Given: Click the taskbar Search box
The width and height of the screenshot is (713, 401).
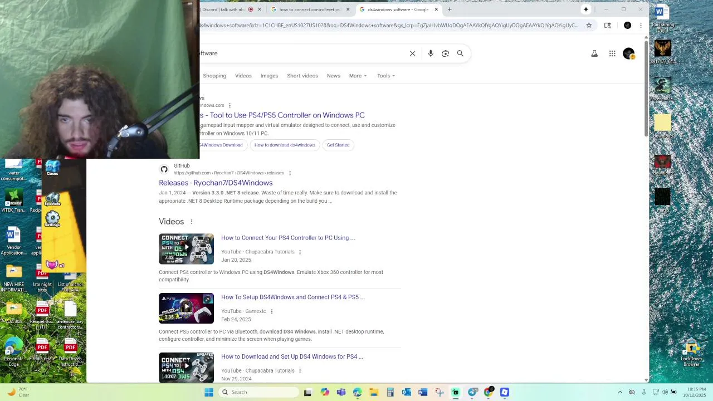Looking at the screenshot, I should pyautogui.click(x=259, y=392).
